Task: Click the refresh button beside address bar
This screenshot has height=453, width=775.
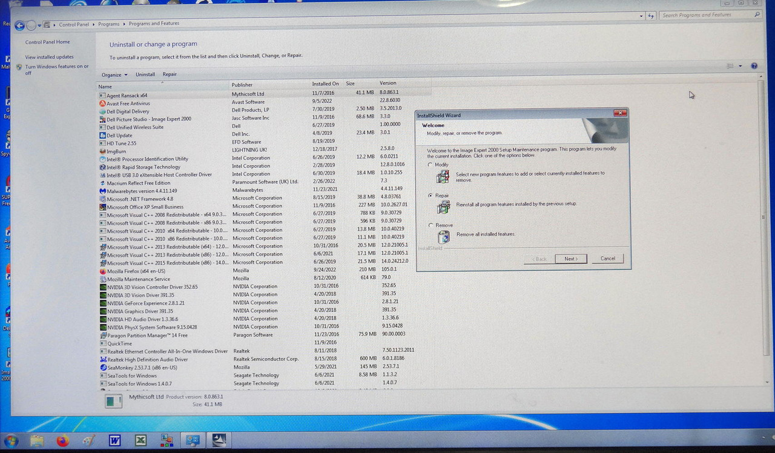Action: (651, 16)
